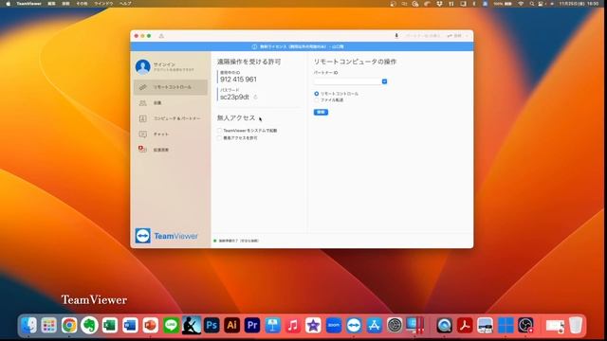This screenshot has height=341, width=607.
Task: Click the warning triangle icon in title bar
Action: [161, 36]
